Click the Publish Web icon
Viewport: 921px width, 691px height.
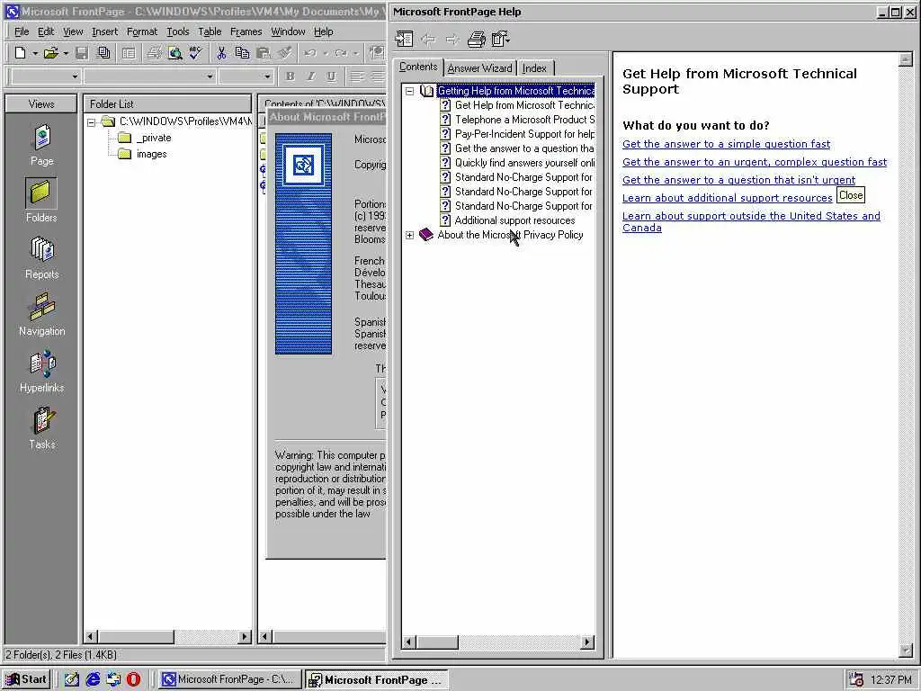coord(103,53)
